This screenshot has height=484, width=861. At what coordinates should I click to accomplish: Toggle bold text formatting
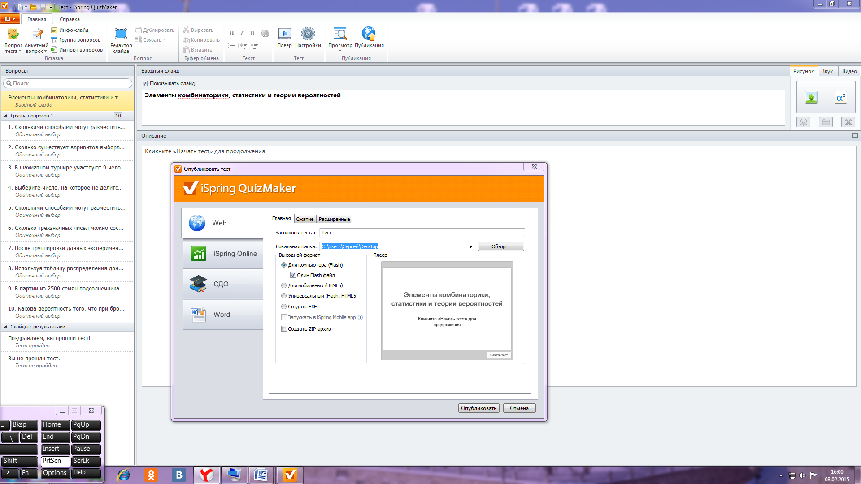pos(231,33)
